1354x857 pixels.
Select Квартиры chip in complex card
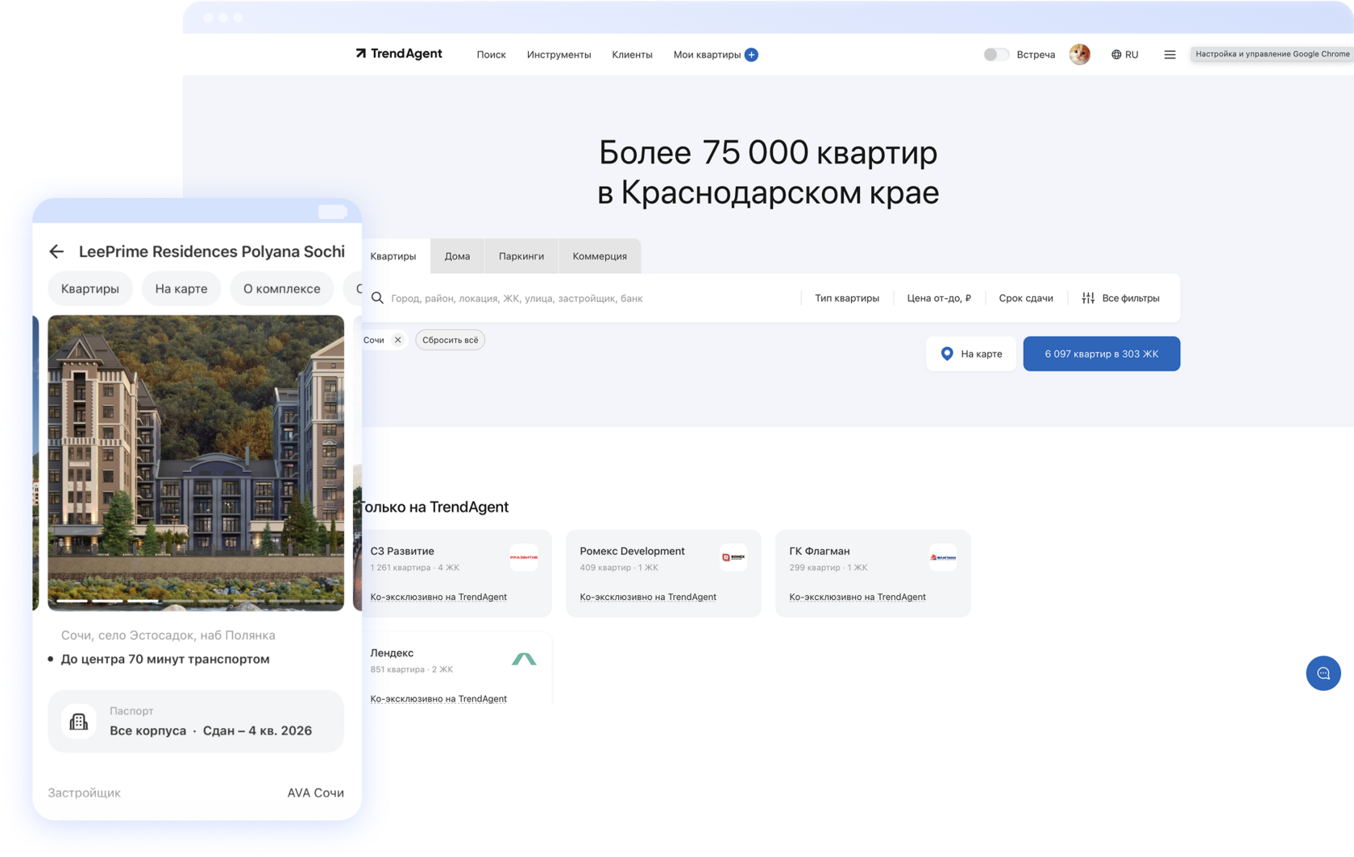click(90, 288)
